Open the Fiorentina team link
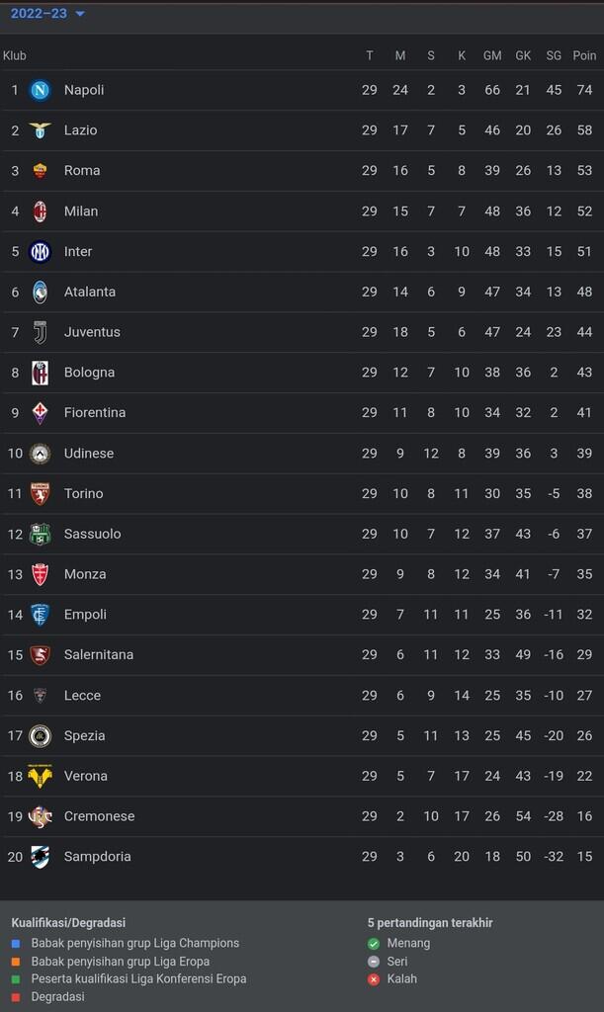Viewport: 604px width, 1012px height. click(x=95, y=413)
